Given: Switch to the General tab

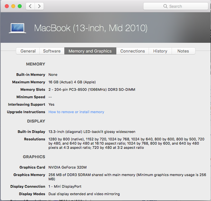Looking at the screenshot, I should pos(28,51).
